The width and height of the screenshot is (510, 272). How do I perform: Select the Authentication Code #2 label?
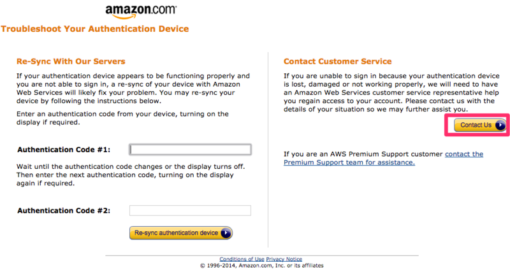click(x=64, y=211)
